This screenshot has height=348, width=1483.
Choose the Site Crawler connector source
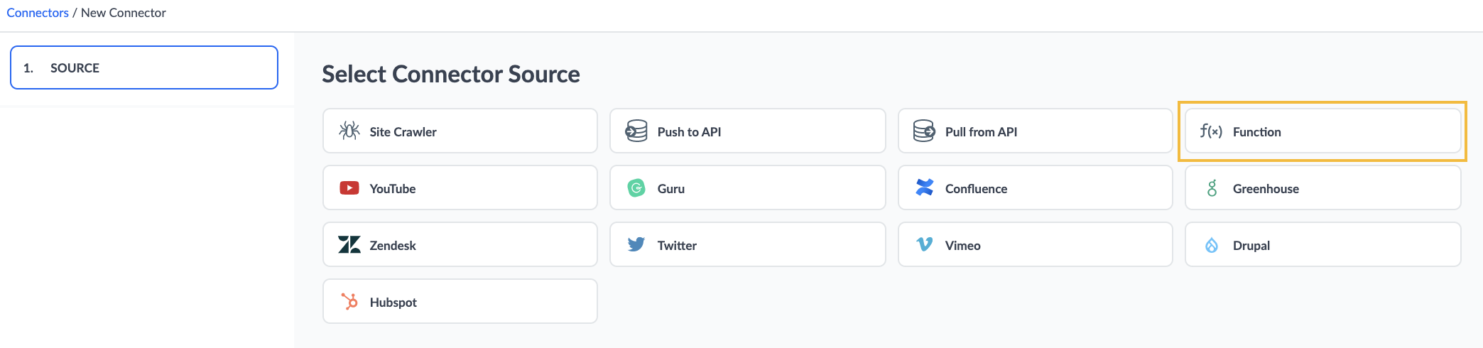[460, 131]
